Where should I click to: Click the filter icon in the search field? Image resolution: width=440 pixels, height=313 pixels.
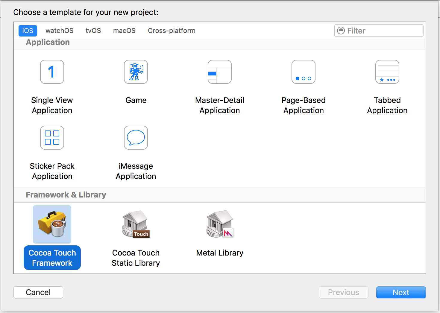pyautogui.click(x=341, y=31)
